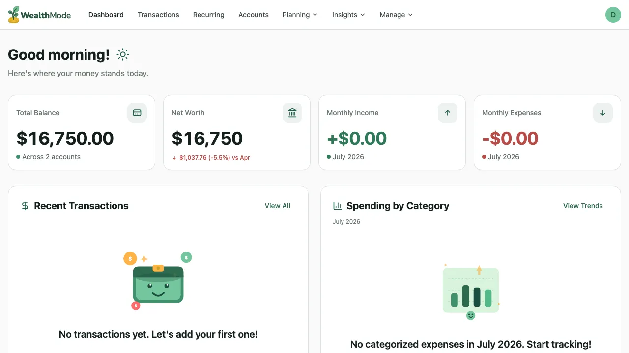The image size is (629, 353).
Task: Click the Good morning! heading
Action: pyautogui.click(x=58, y=54)
